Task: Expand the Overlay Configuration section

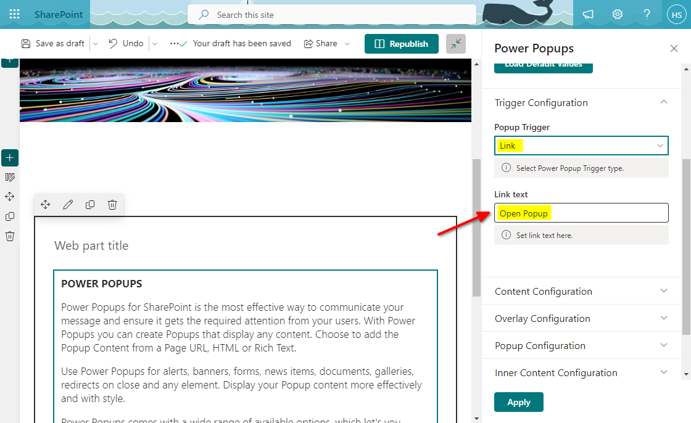Action: pyautogui.click(x=581, y=318)
